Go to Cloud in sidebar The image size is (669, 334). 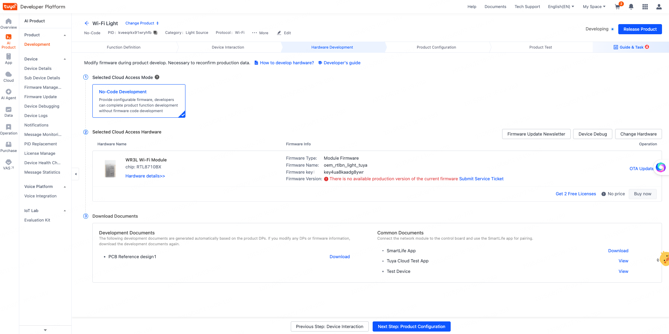9,77
